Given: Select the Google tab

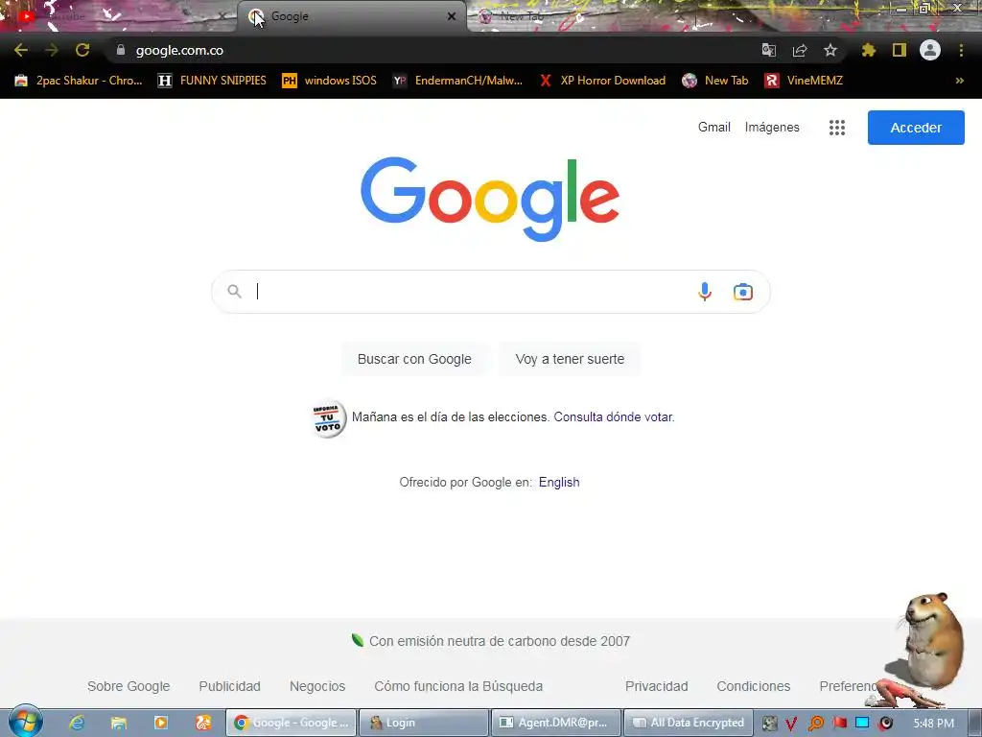Looking at the screenshot, I should (351, 16).
